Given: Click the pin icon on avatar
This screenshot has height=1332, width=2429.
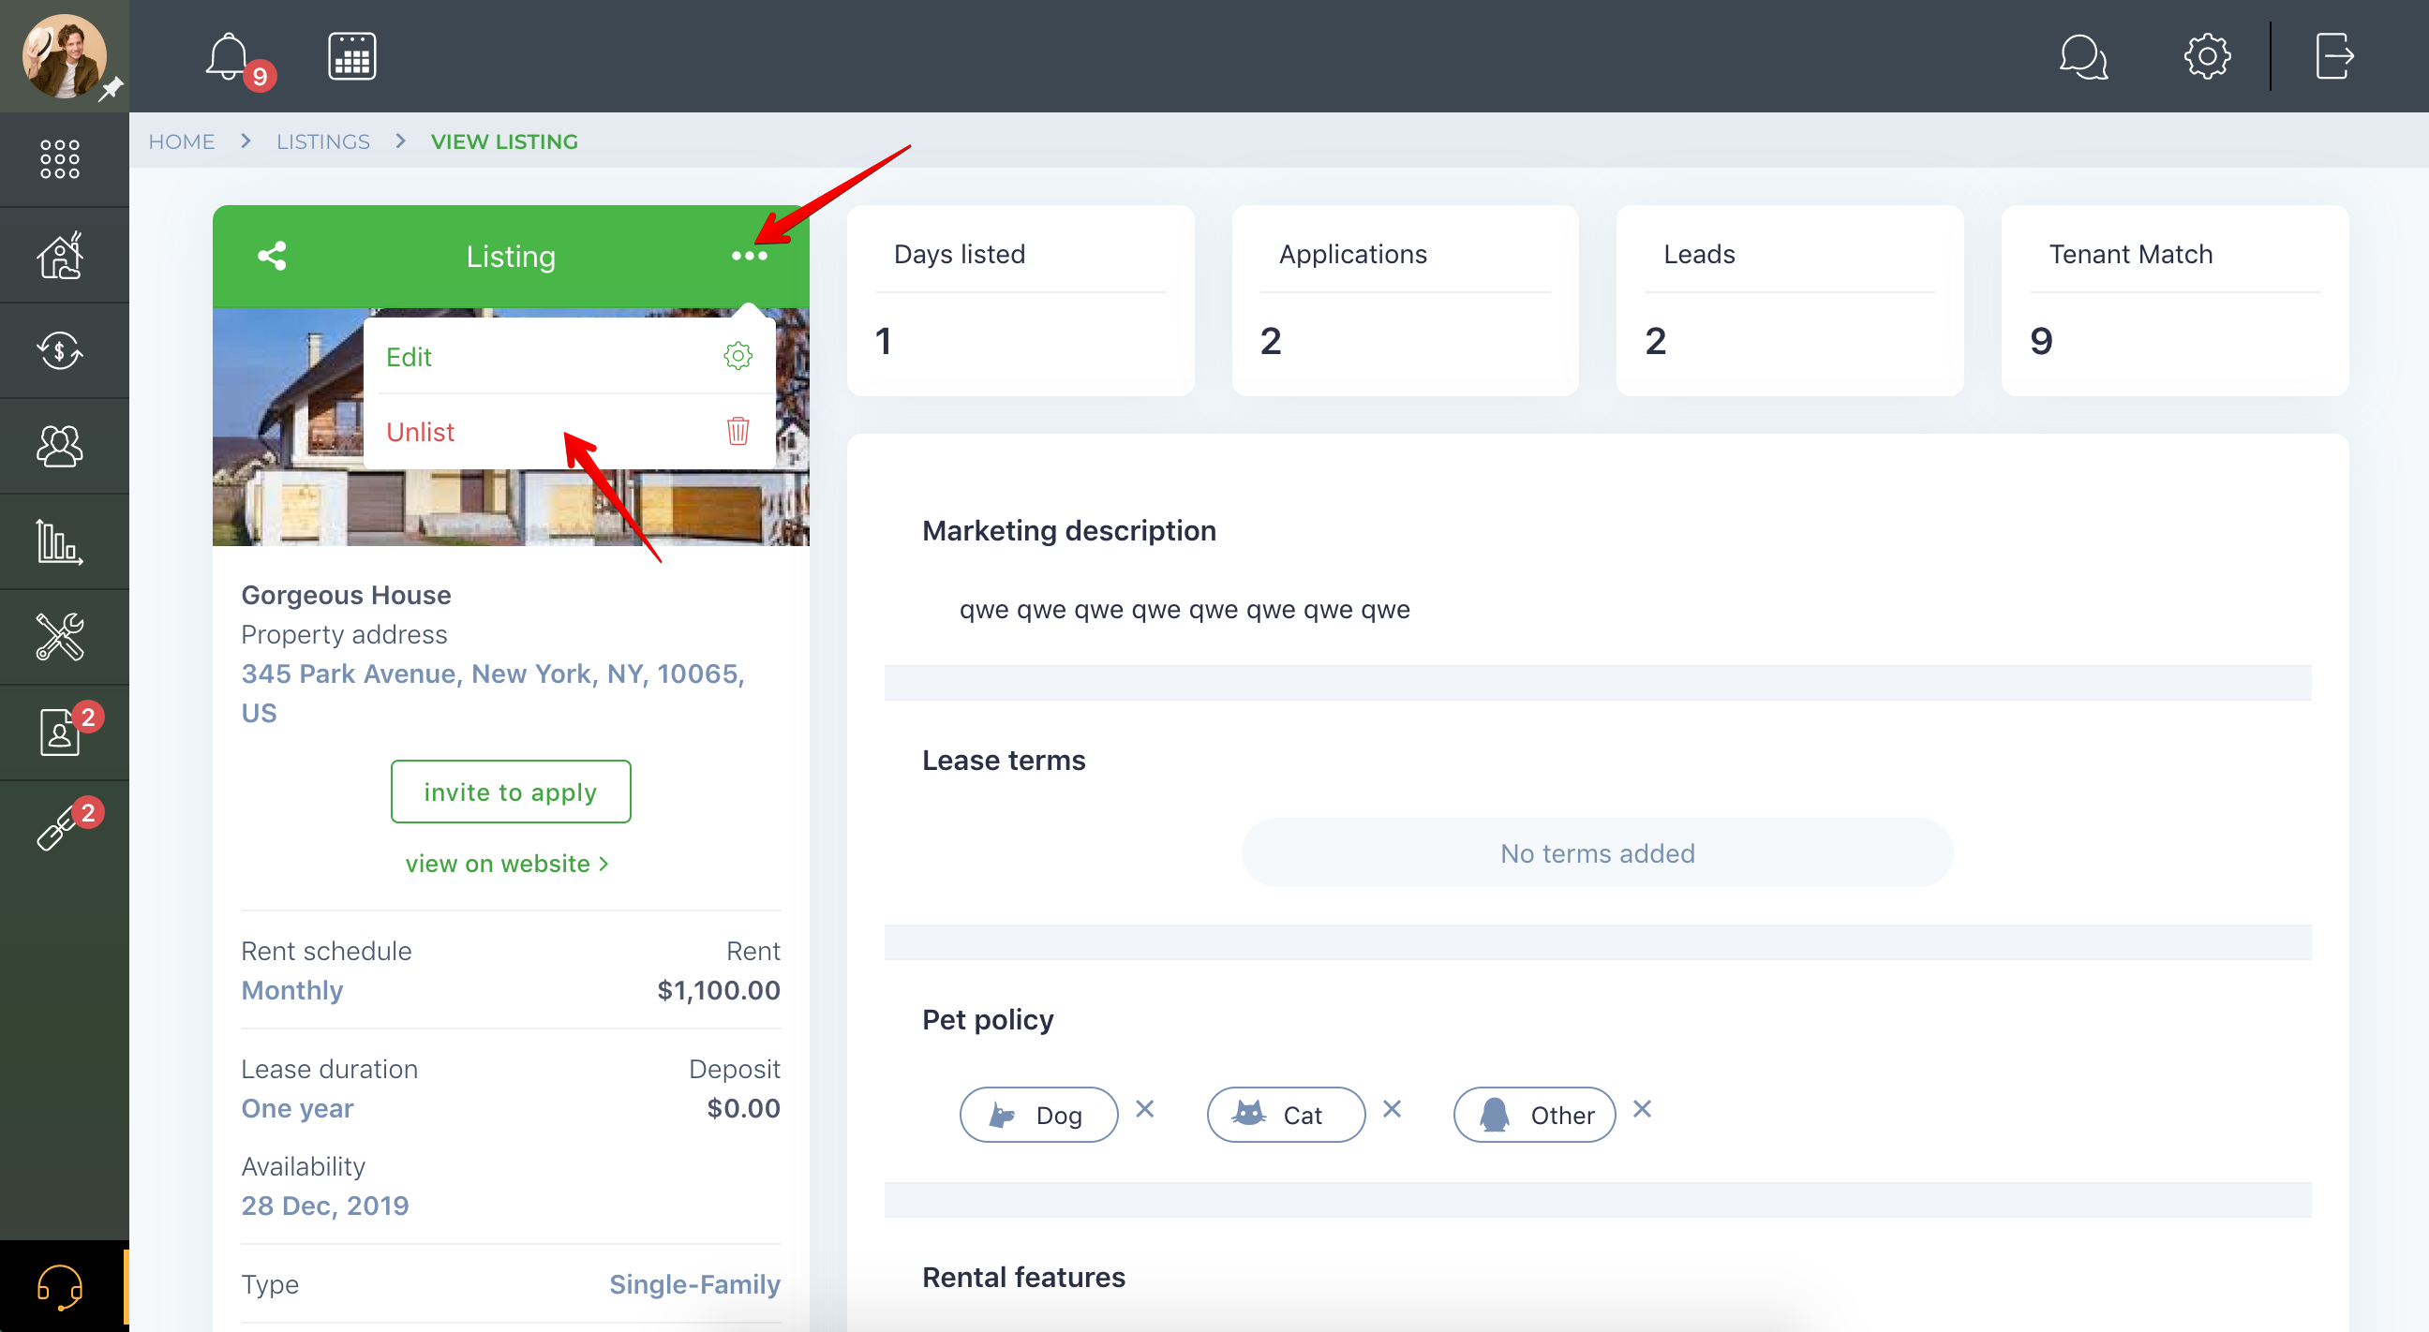Looking at the screenshot, I should pyautogui.click(x=112, y=88).
